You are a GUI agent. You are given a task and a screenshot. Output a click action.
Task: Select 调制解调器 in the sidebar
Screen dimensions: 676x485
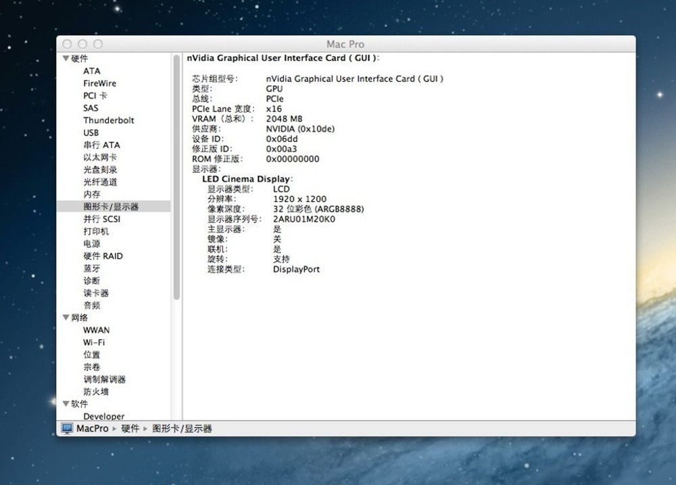click(104, 380)
